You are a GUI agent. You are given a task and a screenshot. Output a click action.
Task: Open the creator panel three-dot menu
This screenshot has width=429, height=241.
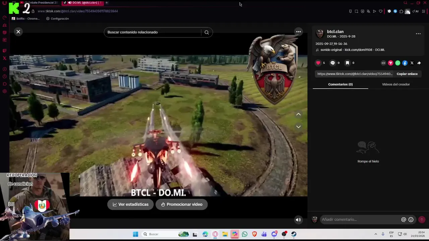pyautogui.click(x=418, y=34)
